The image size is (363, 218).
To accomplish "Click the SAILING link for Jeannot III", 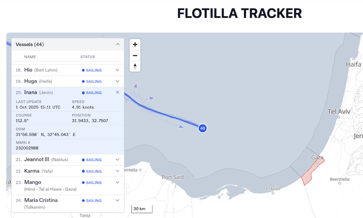I will [x=93, y=160].
